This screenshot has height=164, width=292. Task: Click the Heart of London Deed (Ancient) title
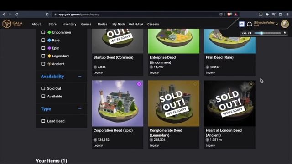point(224,133)
